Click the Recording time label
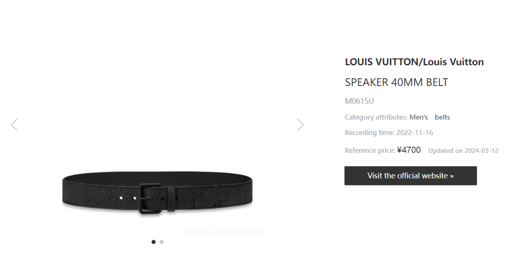 (369, 133)
